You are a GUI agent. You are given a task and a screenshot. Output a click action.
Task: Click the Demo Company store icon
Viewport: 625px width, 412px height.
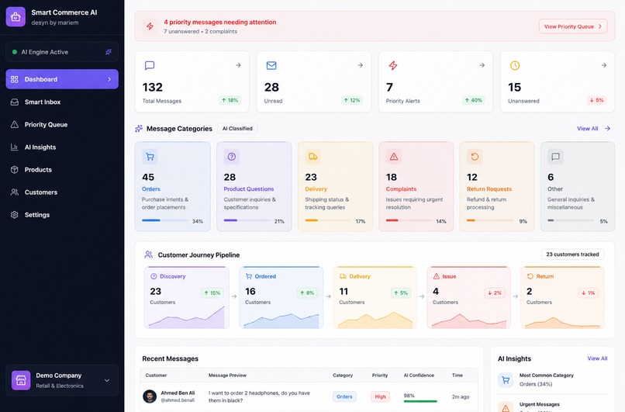point(21,380)
